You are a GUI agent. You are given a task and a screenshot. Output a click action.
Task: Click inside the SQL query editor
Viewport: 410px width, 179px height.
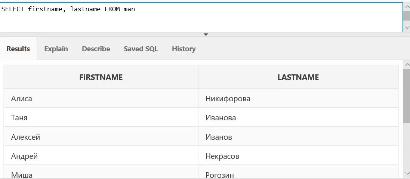tap(201, 17)
